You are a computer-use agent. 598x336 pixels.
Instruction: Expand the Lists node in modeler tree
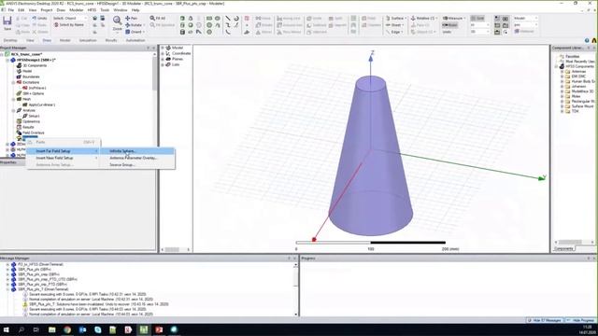tap(163, 64)
